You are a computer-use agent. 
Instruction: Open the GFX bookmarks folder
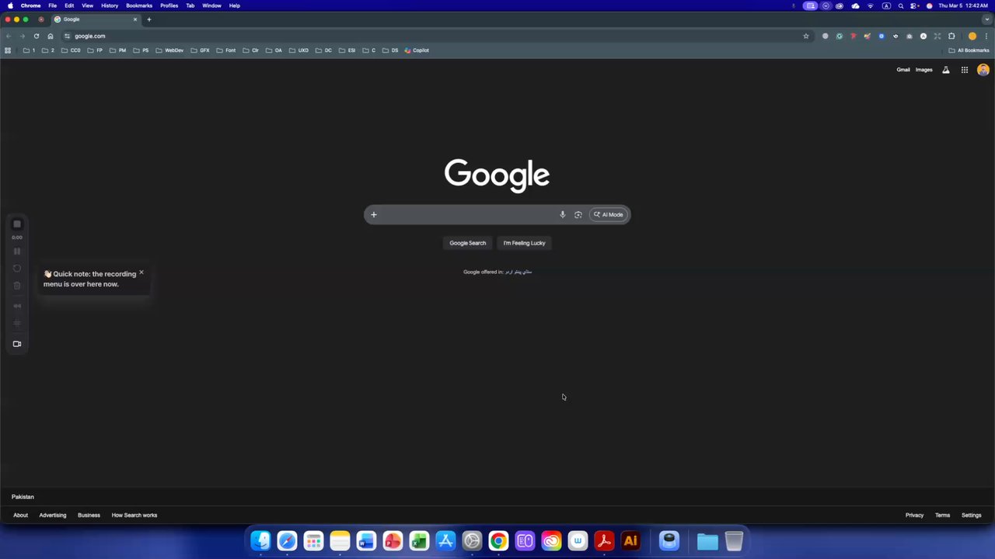coord(201,50)
